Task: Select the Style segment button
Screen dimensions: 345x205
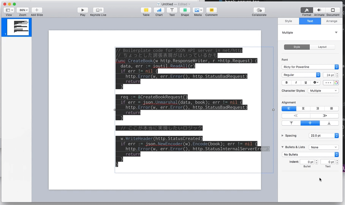Action: (297, 47)
